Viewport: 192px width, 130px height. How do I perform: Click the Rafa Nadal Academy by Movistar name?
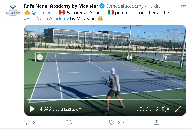[x=61, y=6]
